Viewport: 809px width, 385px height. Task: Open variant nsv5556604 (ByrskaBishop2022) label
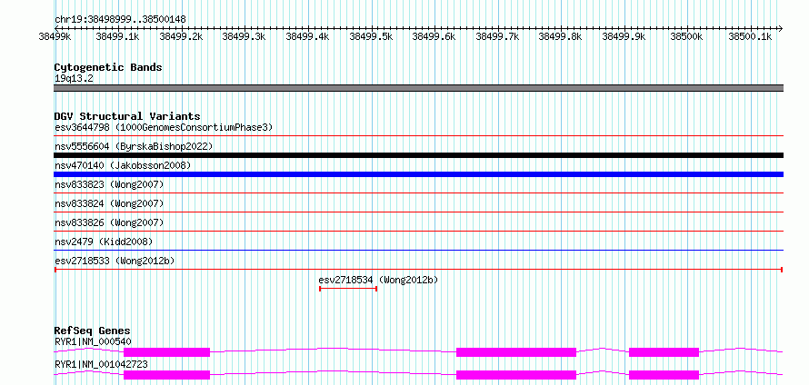tap(134, 146)
